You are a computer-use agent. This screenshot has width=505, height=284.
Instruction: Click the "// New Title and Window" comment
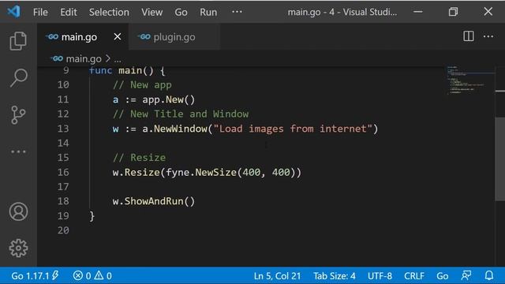(181, 114)
